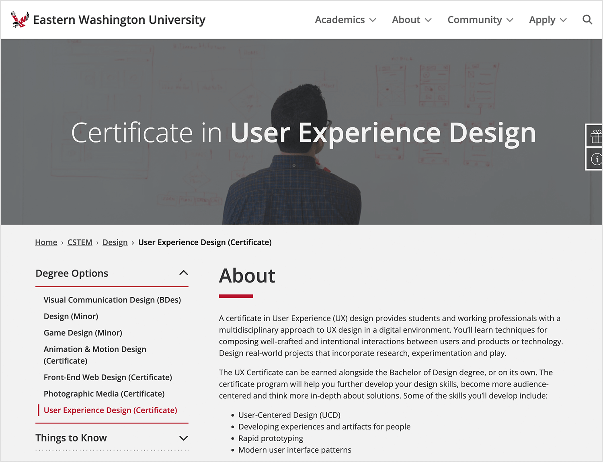Click the gift box icon on right edge
The image size is (603, 462).
tap(596, 137)
